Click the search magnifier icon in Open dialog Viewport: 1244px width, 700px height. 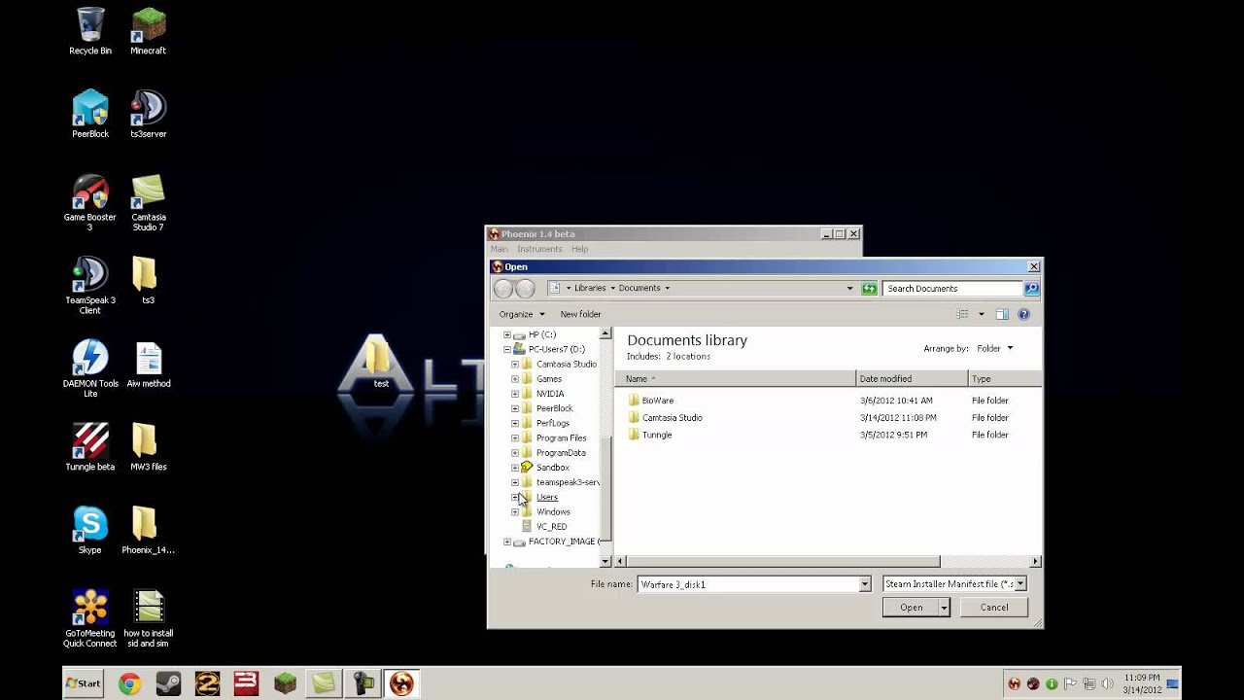(1031, 289)
